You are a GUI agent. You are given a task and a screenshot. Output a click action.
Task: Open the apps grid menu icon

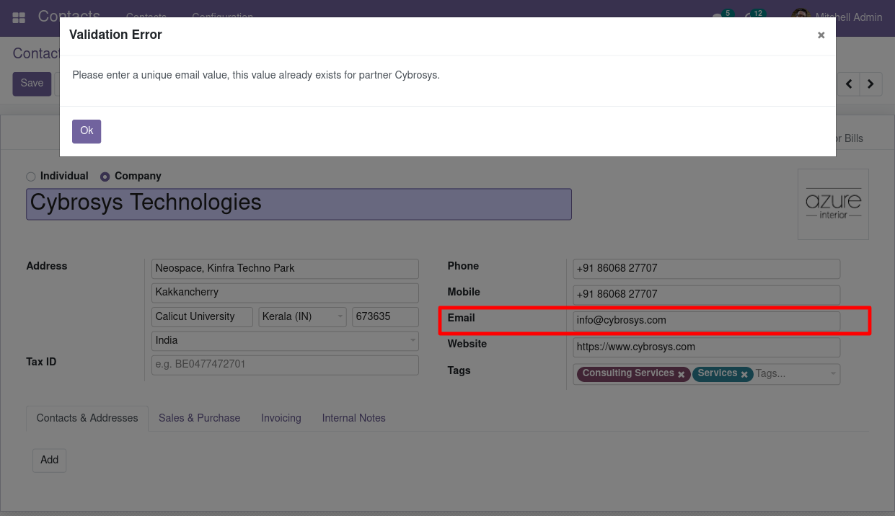[x=19, y=17]
